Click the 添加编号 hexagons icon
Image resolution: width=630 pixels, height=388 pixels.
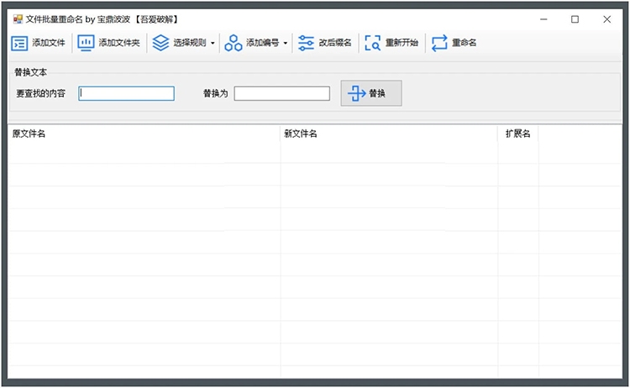click(x=233, y=43)
